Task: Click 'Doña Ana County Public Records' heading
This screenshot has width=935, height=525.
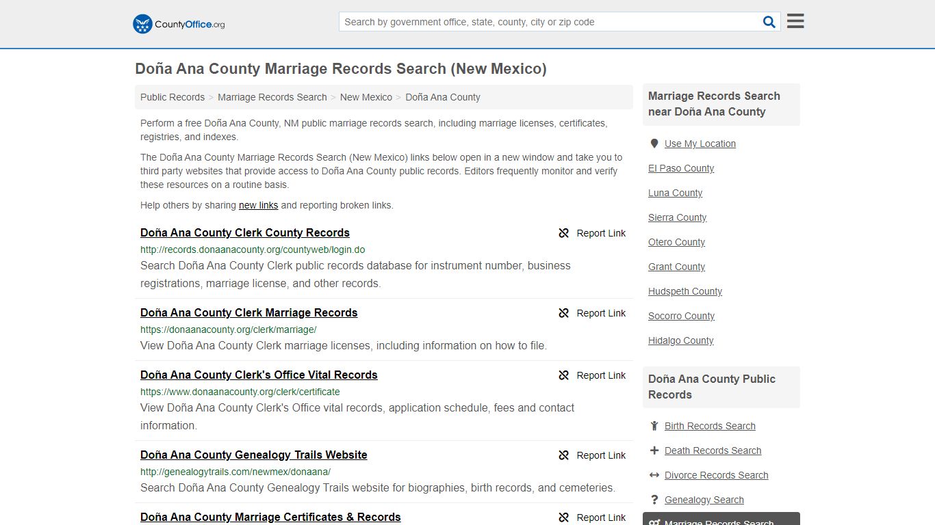Action: 712,387
